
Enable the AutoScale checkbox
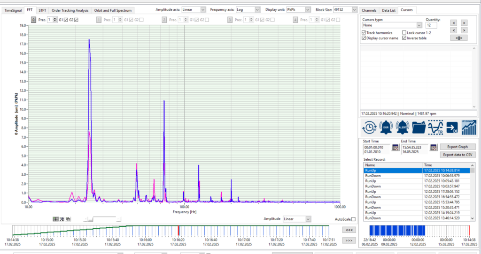(353, 219)
